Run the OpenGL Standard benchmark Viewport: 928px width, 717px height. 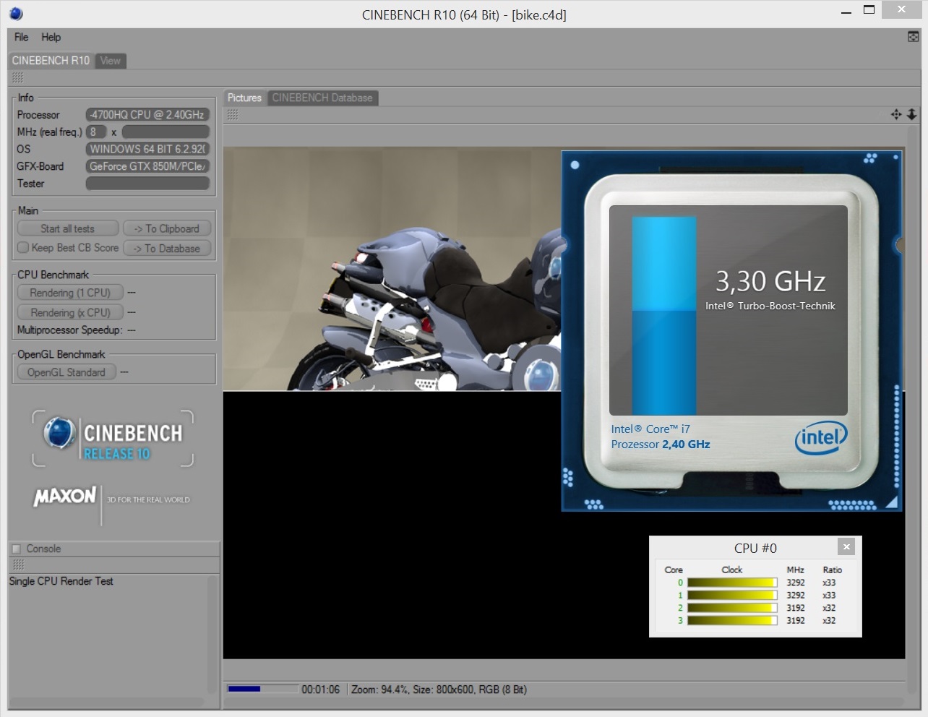click(x=66, y=372)
